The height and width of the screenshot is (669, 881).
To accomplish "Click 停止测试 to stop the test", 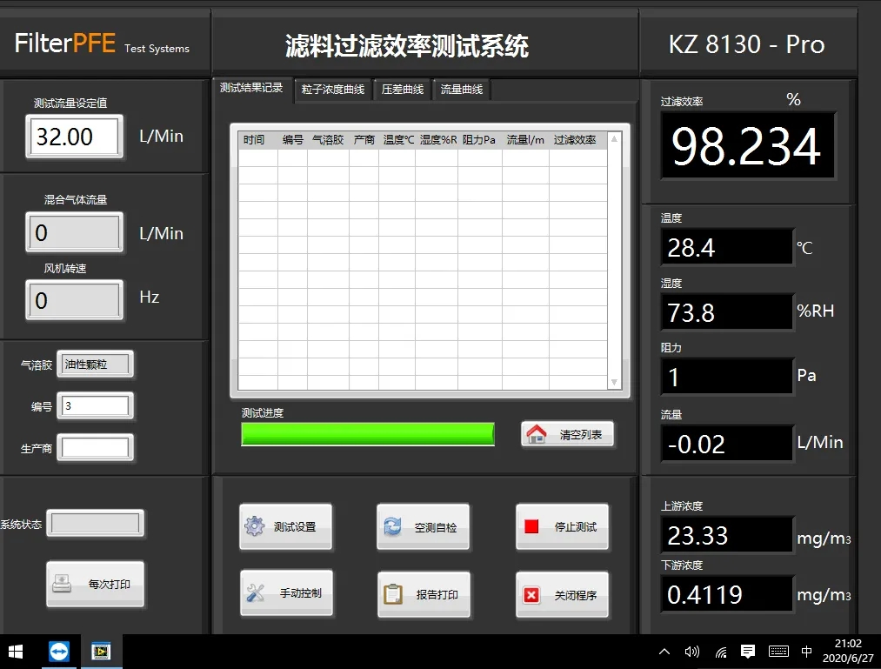I will pos(562,526).
